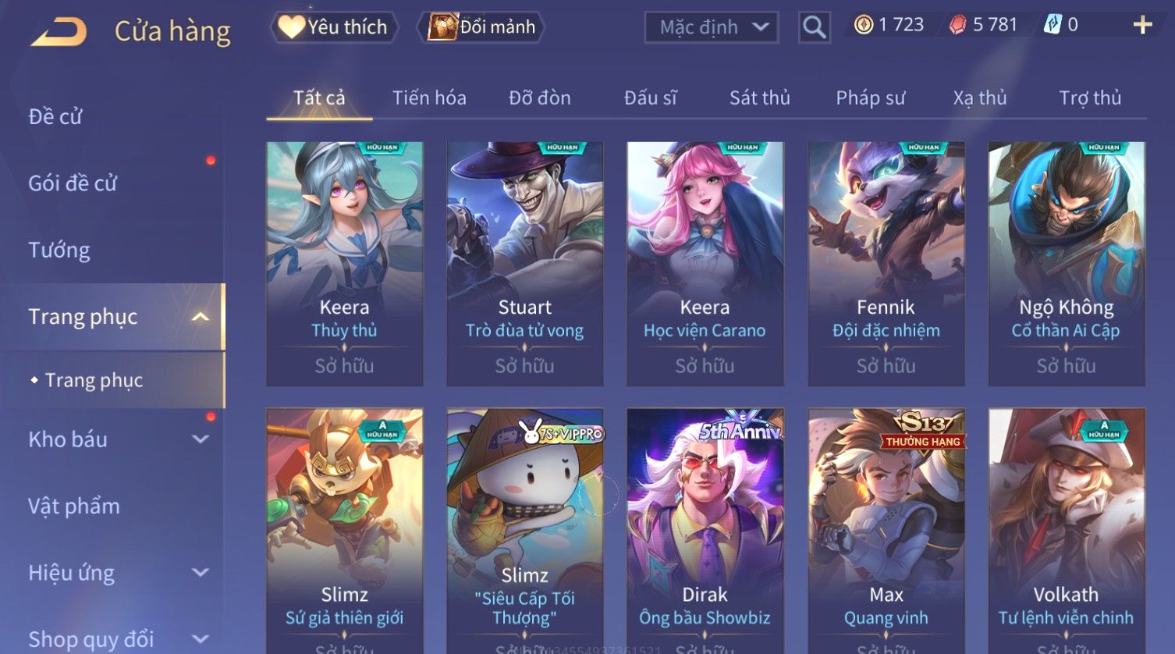The image size is (1175, 654).
Task: Select Fennik Đội đặc nhiệm skin card
Action: 886,264
